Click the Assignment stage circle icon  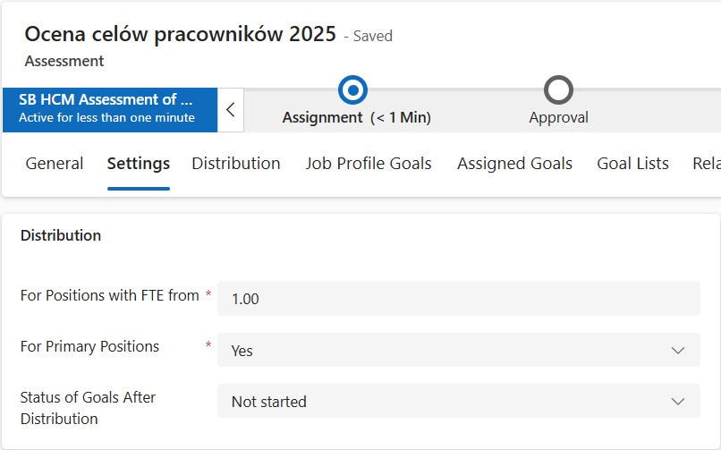click(x=352, y=89)
